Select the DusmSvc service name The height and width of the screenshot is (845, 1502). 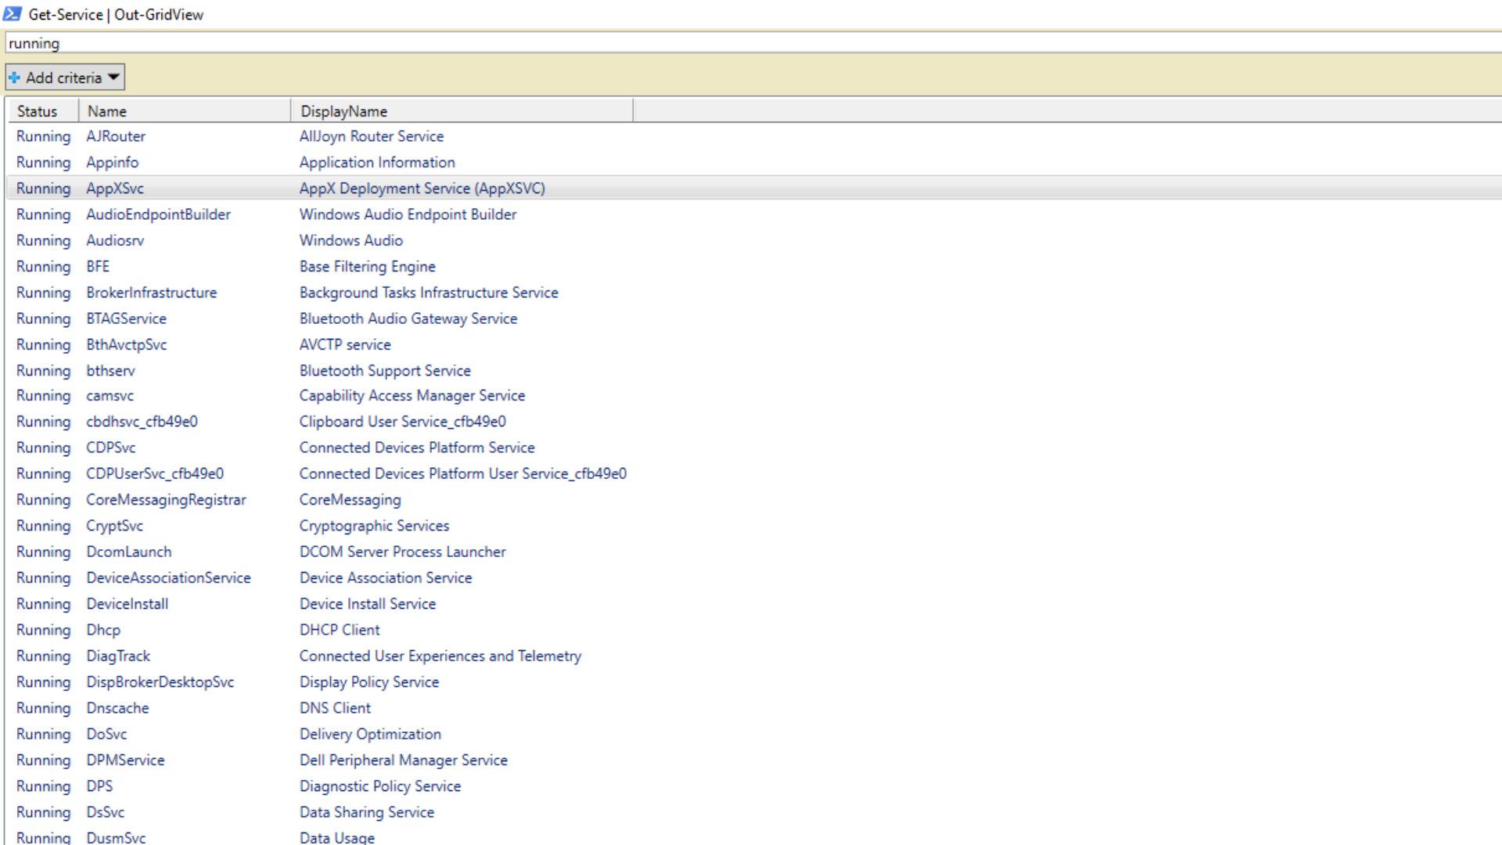pos(116,837)
